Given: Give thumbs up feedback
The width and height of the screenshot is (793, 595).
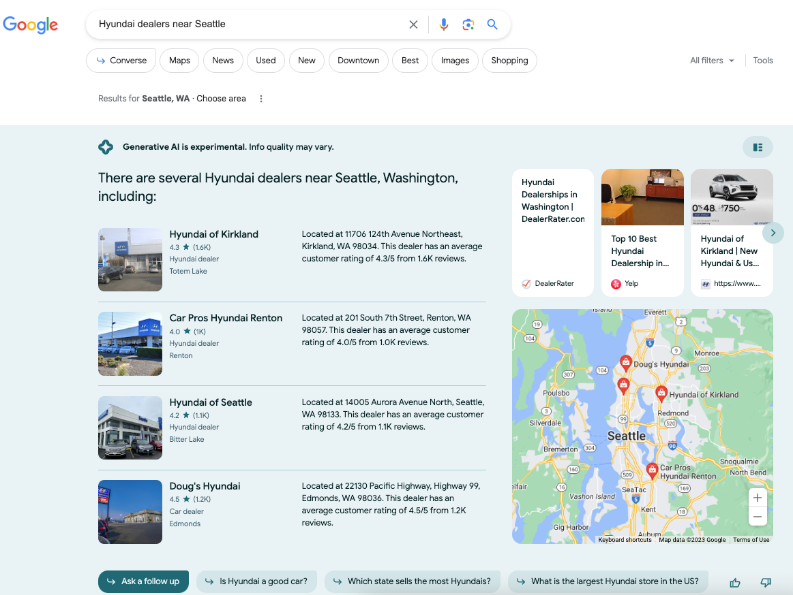Looking at the screenshot, I should pos(735,582).
